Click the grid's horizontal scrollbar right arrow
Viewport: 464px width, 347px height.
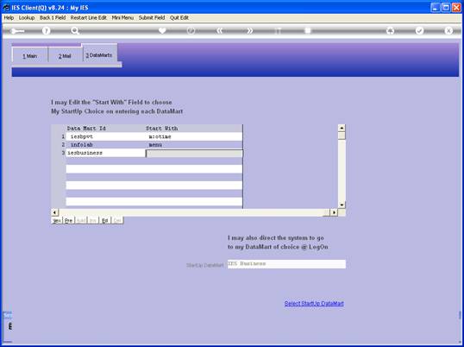pos(334,212)
